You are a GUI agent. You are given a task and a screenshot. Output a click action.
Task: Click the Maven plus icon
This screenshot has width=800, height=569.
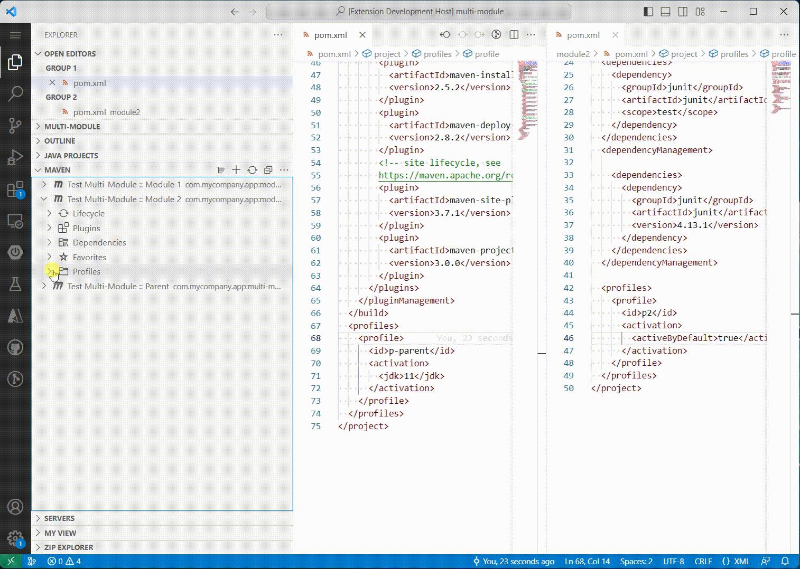tap(236, 170)
